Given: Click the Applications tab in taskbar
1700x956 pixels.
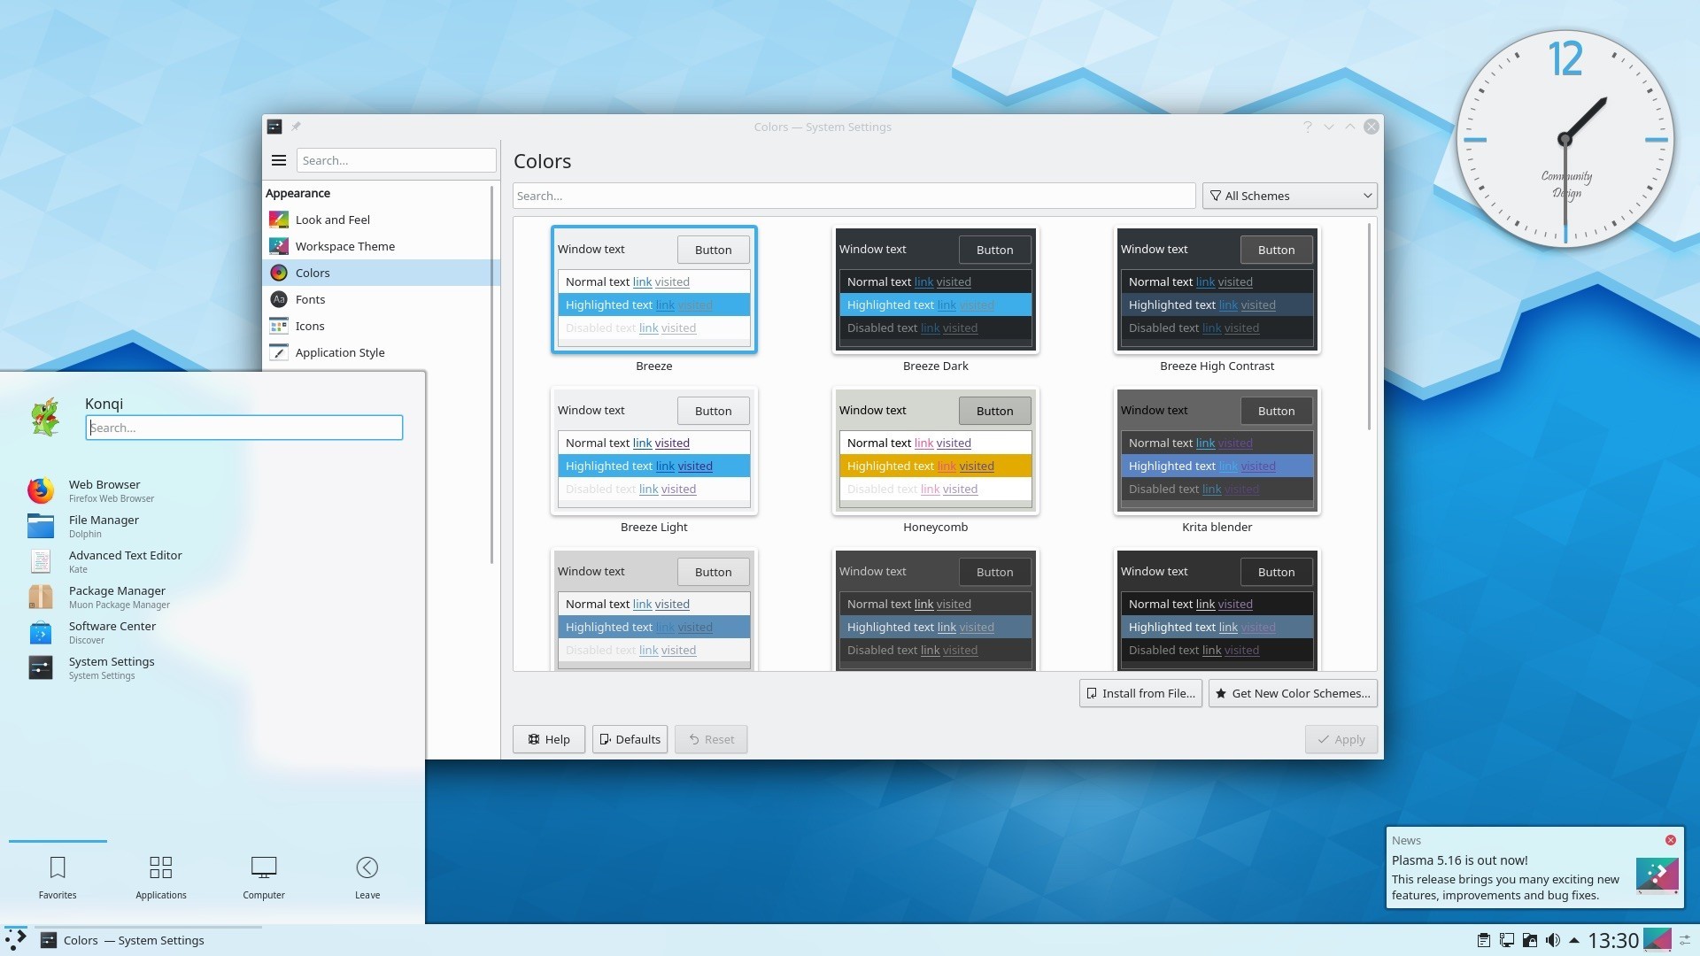Looking at the screenshot, I should pos(160,875).
